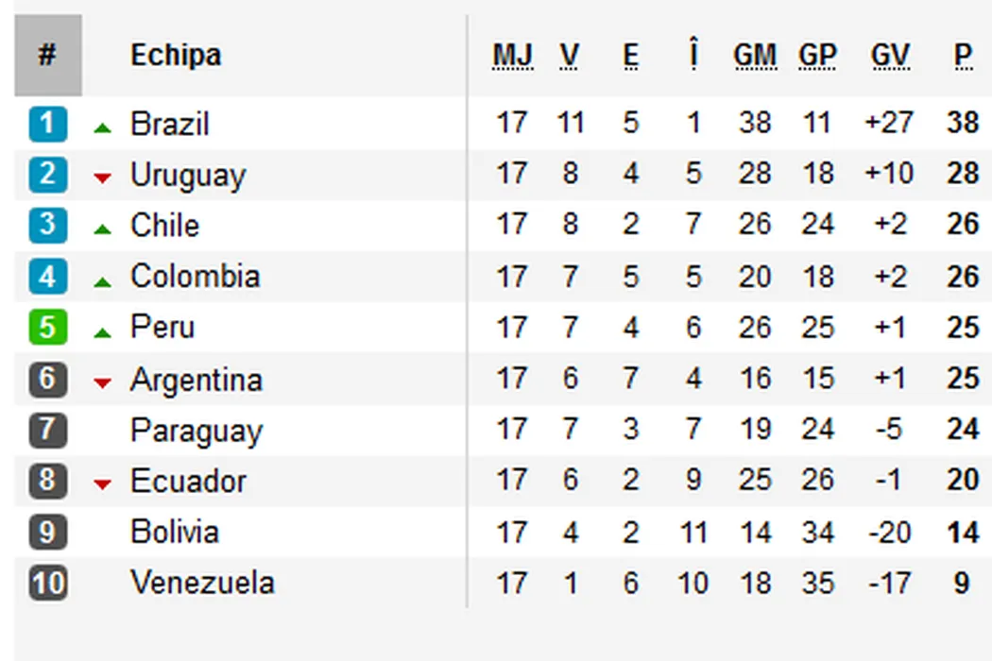Image resolution: width=992 pixels, height=661 pixels.
Task: Click the red down arrow beside Uruguay
Action: [103, 178]
